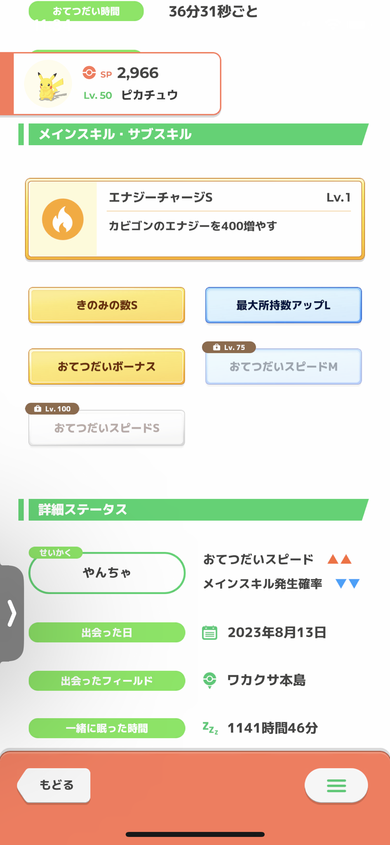Screen dimensions: 390x845
Task: Tap the locked おてつだいスピードS sub skill
Action: (107, 428)
